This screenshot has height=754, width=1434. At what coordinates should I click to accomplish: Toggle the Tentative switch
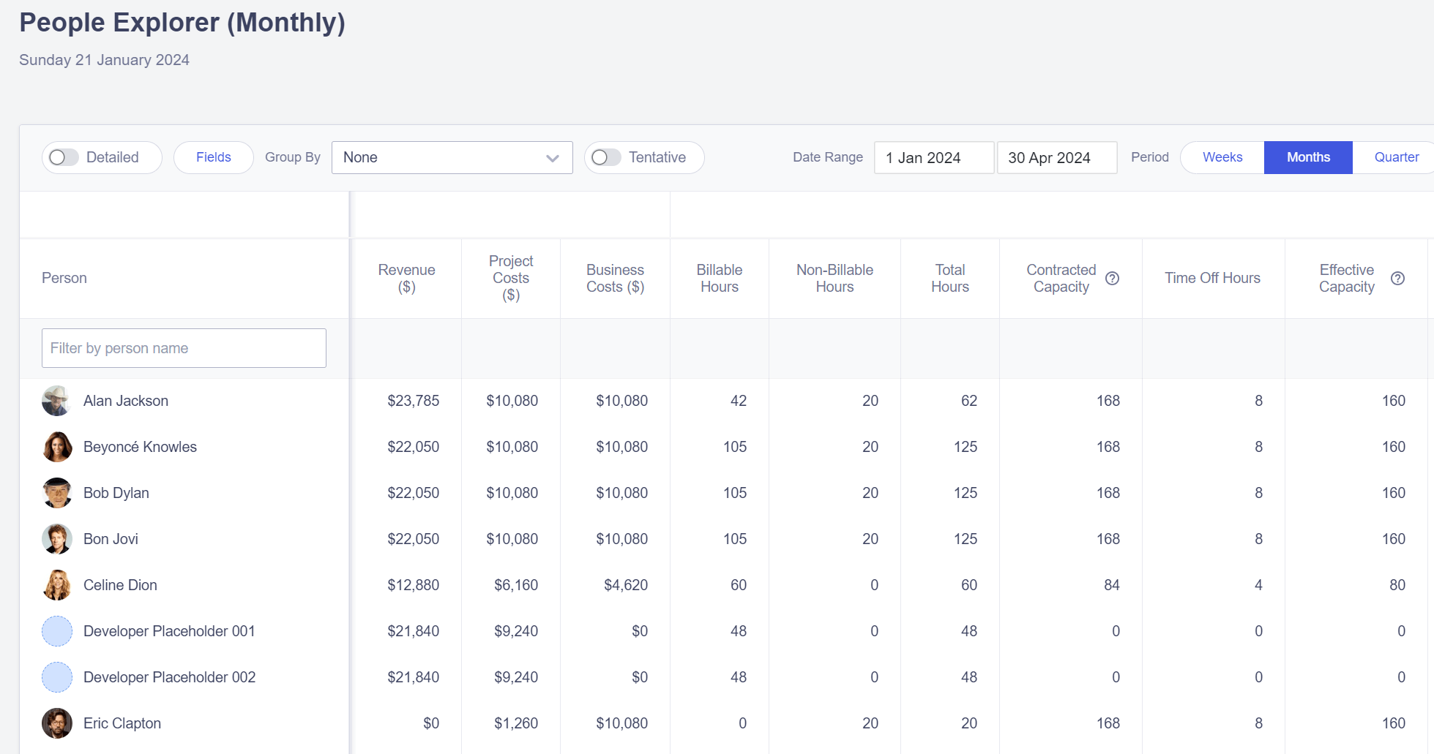pyautogui.click(x=606, y=157)
